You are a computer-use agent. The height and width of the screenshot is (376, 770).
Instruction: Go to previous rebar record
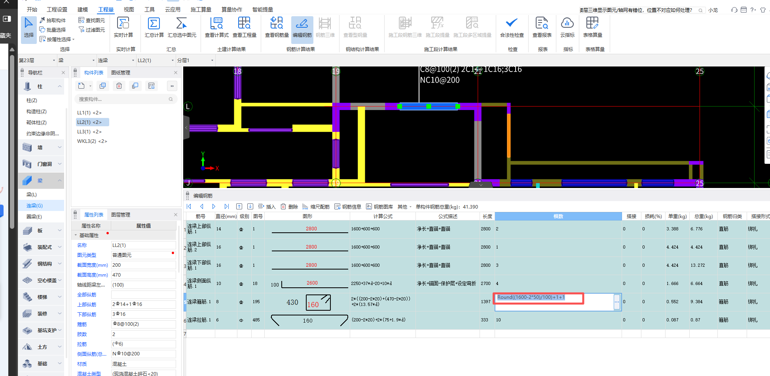coord(202,207)
